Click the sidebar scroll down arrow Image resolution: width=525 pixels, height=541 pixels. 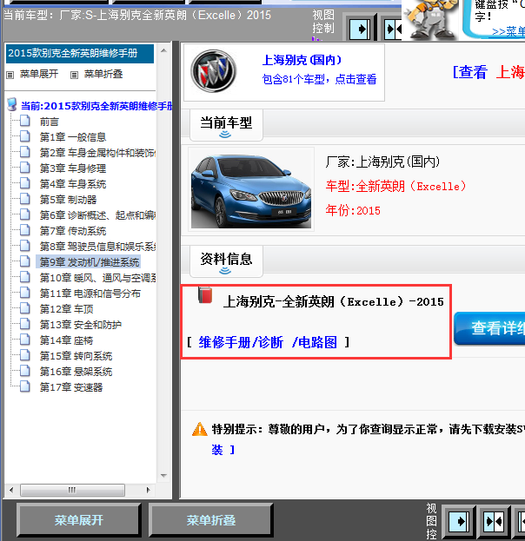(163, 476)
